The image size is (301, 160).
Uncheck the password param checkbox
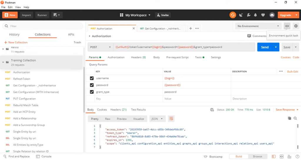click(92, 85)
